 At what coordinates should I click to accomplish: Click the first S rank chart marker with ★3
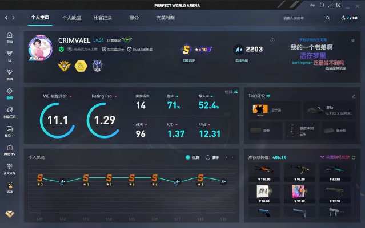point(40,179)
